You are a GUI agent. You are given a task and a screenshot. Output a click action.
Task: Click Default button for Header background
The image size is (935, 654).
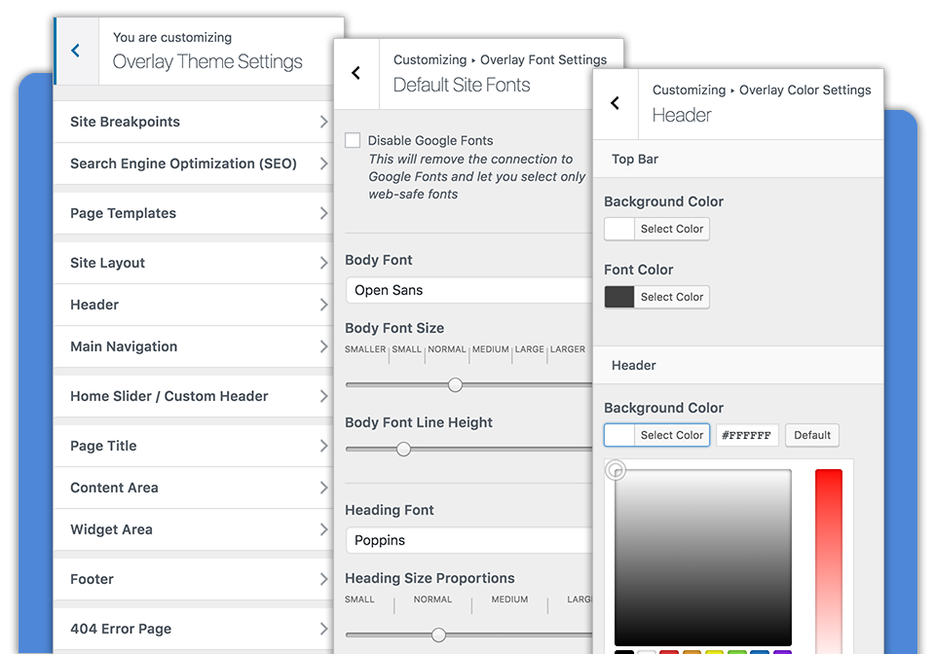[811, 435]
